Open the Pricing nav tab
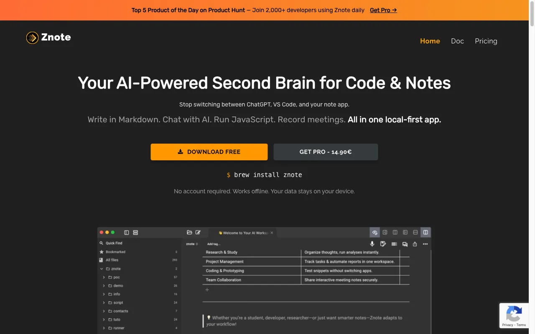Image resolution: width=535 pixels, height=334 pixels. pyautogui.click(x=486, y=41)
